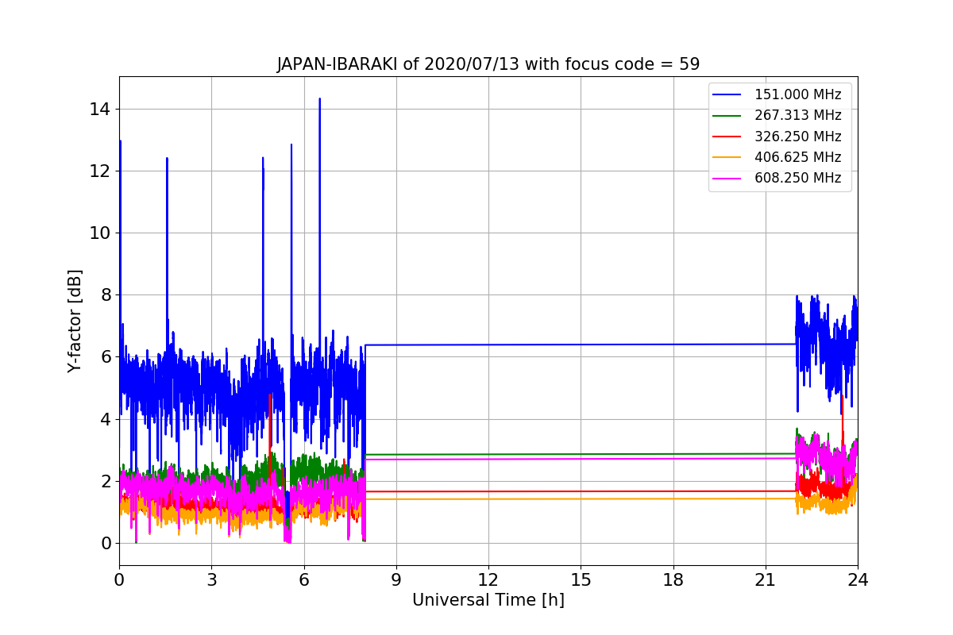This screenshot has width=953, height=635.
Task: Click the y-axis tick label 8
Action: click(x=106, y=294)
